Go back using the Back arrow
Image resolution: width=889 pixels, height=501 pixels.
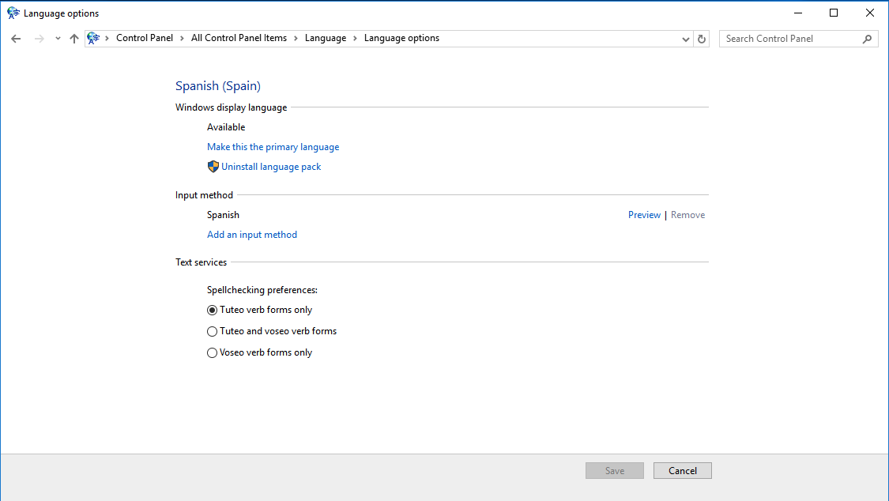point(16,39)
